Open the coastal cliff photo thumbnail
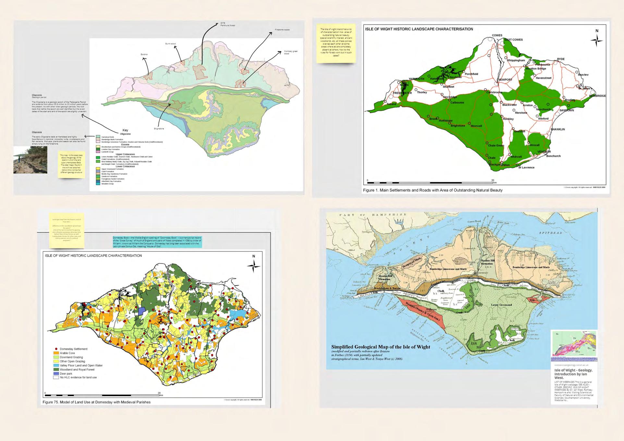Screen dimensions: 624x441 tap(30, 160)
